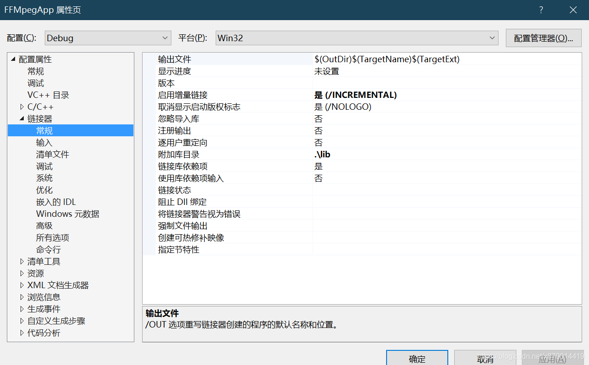Click the 阻止 Dll 绑定 property row

click(362, 202)
